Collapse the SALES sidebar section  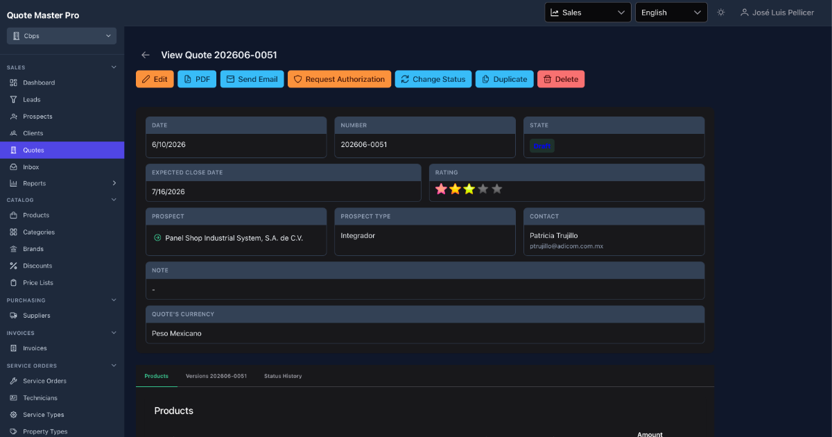[x=114, y=67]
